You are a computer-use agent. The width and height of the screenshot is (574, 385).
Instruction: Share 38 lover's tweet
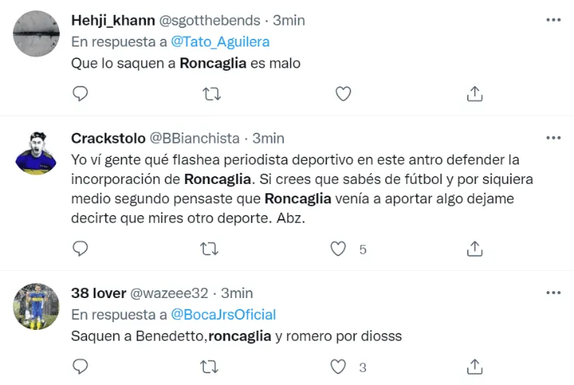[x=475, y=366]
